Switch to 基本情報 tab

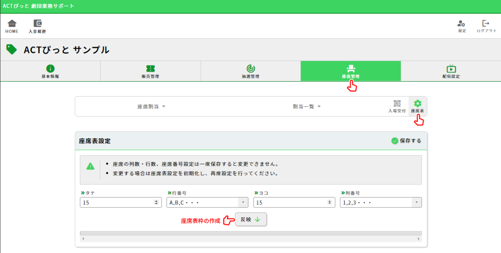pos(50,71)
